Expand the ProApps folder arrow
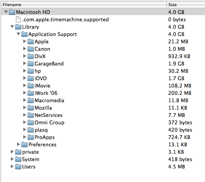Image resolution: width=205 pixels, height=182 pixels. tap(24, 137)
